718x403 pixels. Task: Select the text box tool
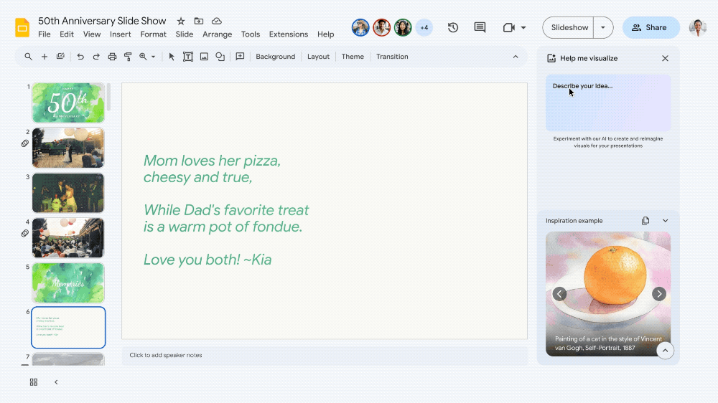[x=187, y=57]
